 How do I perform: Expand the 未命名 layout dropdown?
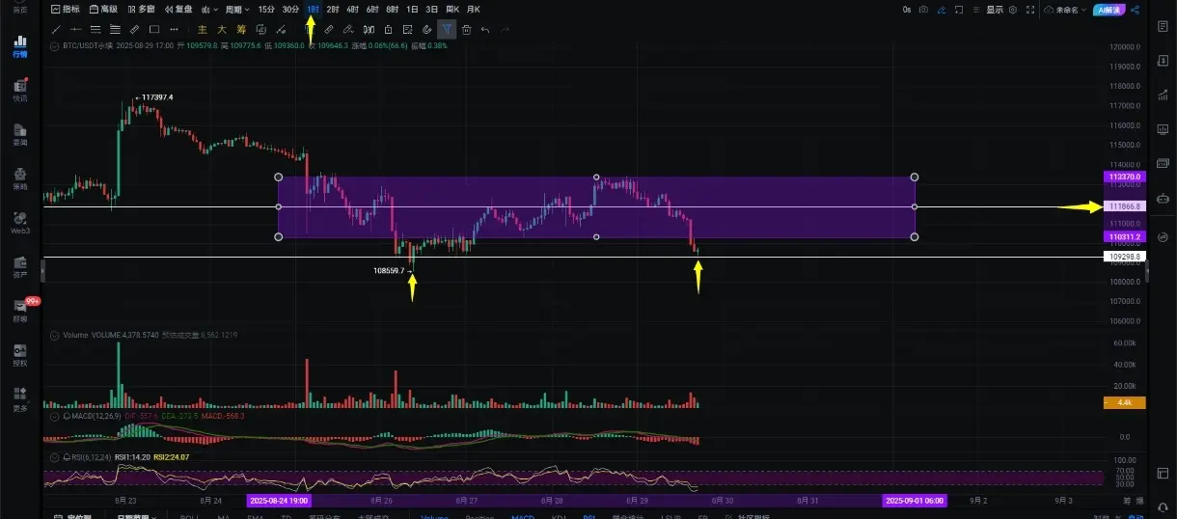(x=1064, y=10)
